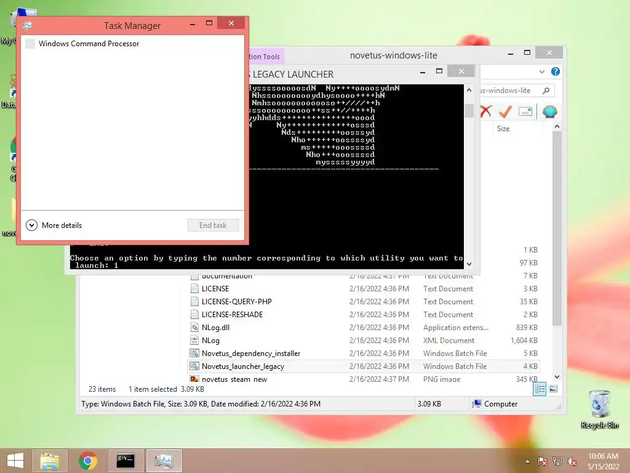Click the blue shell ribbon icon
The height and width of the screenshot is (473, 630).
[x=549, y=111]
